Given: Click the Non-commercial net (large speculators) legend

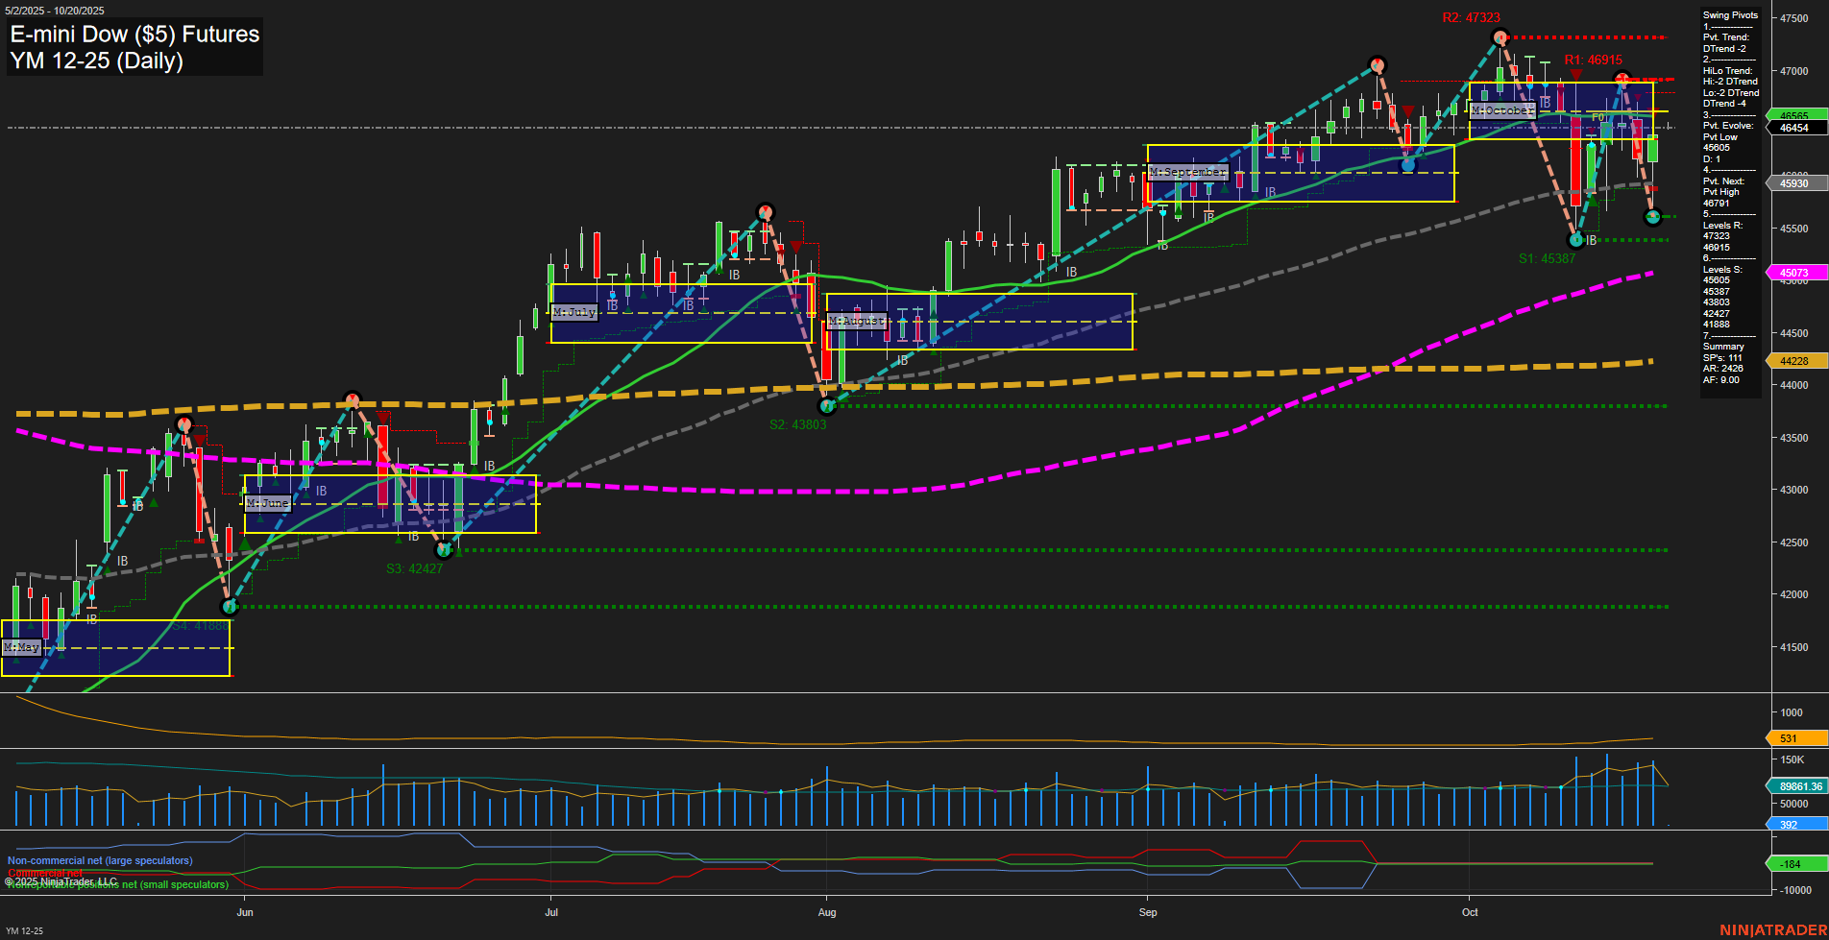Looking at the screenshot, I should pos(99,861).
